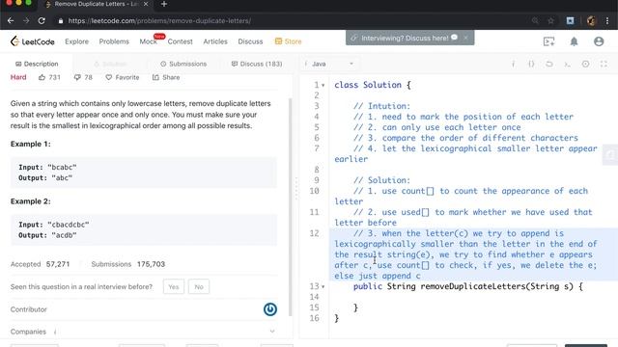618x347 pixels.
Task: Open the user account icon
Action: [x=599, y=41]
